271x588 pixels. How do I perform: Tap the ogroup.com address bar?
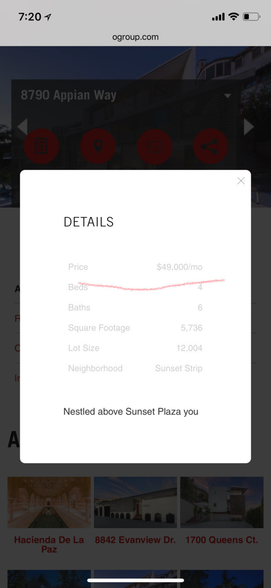pyautogui.click(x=135, y=37)
